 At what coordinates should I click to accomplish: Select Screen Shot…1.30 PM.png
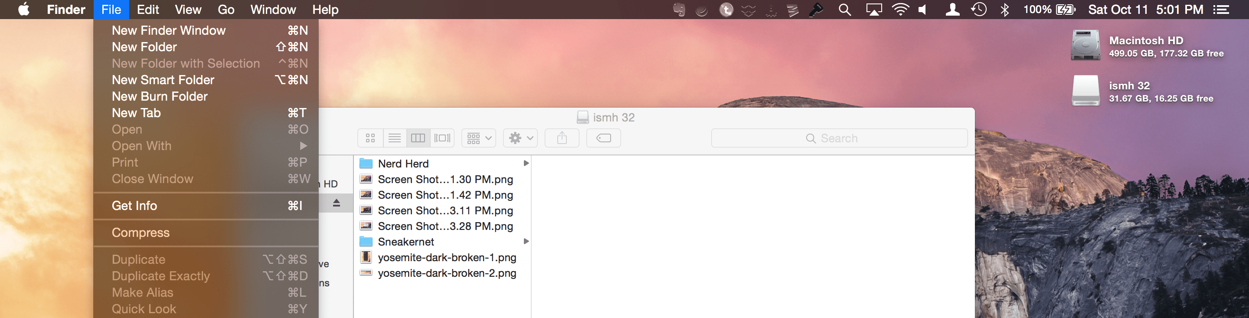(443, 179)
